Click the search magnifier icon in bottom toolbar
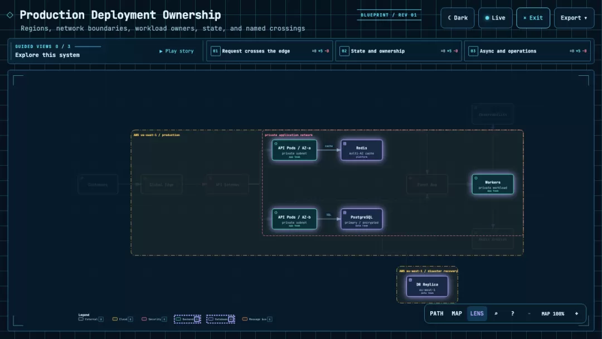 tap(496, 314)
